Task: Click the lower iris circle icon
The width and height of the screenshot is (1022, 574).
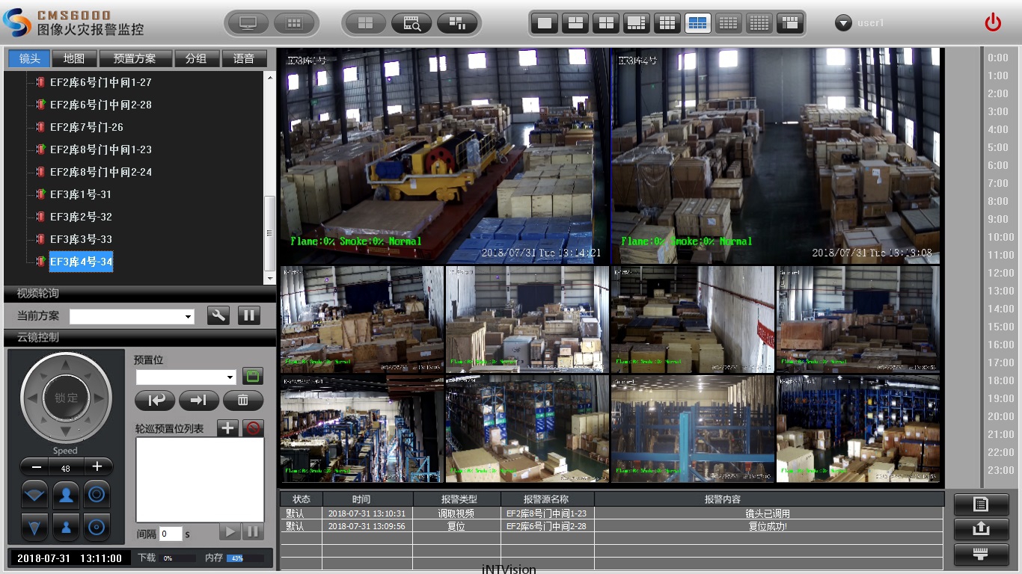Action: pyautogui.click(x=97, y=527)
